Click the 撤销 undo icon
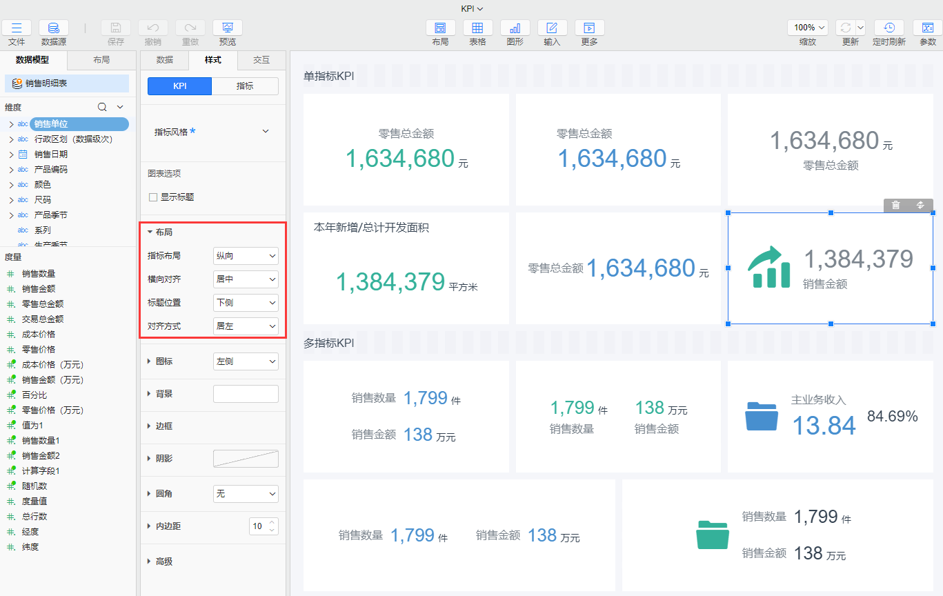Image resolution: width=943 pixels, height=596 pixels. point(153,28)
